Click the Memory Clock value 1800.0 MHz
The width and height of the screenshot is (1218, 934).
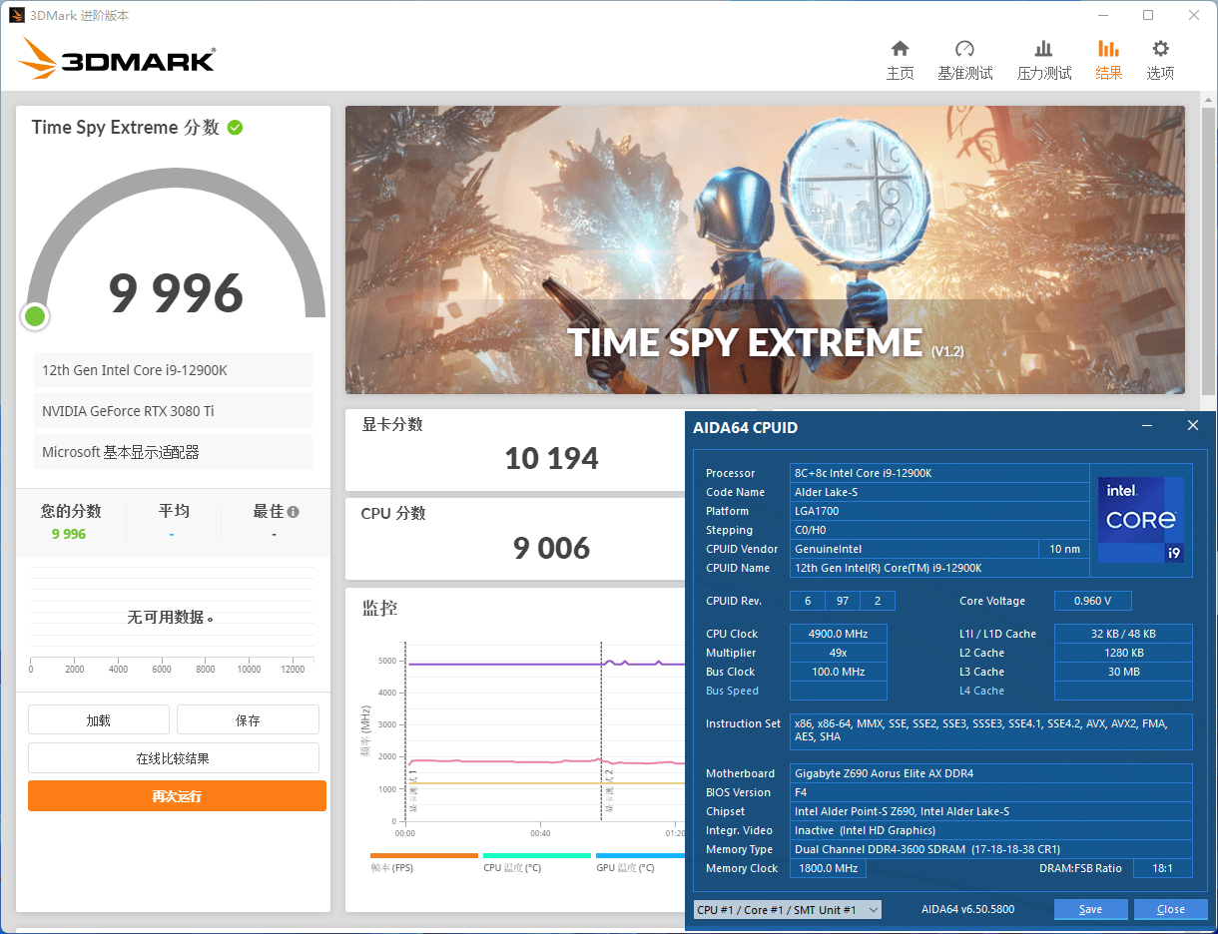coord(828,868)
